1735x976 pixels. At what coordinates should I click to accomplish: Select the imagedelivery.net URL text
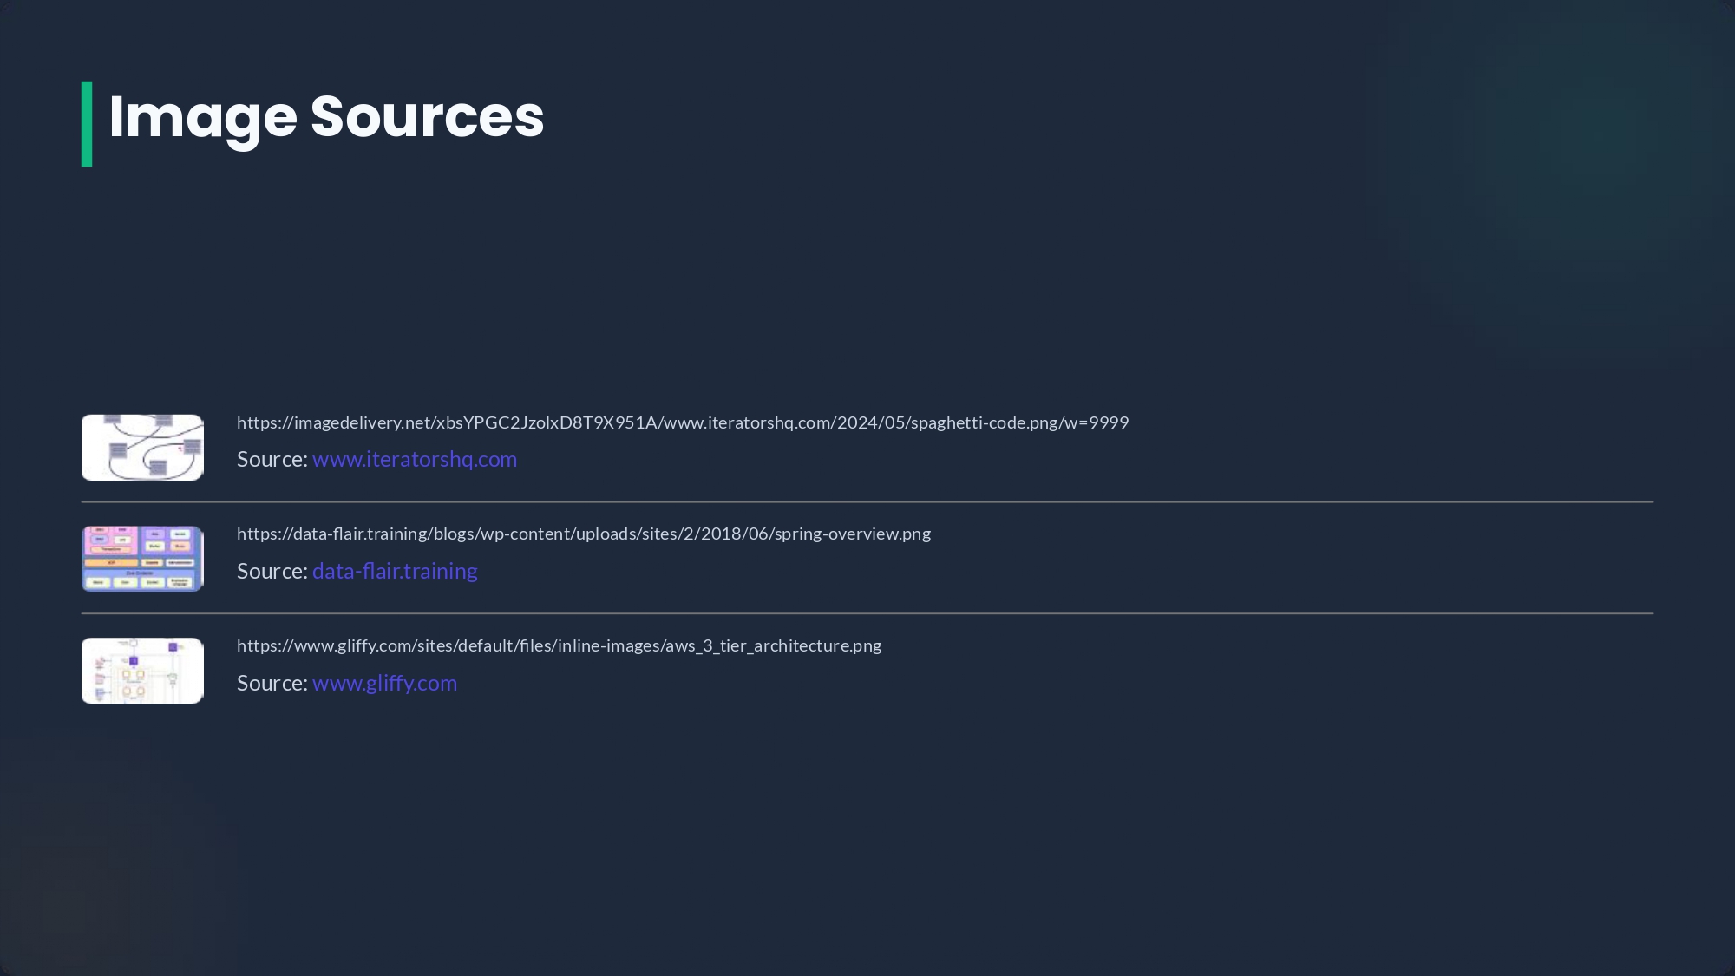pyautogui.click(x=683, y=422)
